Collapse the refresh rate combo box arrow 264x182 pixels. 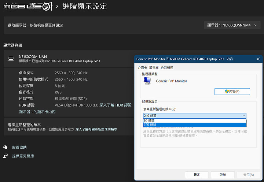244,116
